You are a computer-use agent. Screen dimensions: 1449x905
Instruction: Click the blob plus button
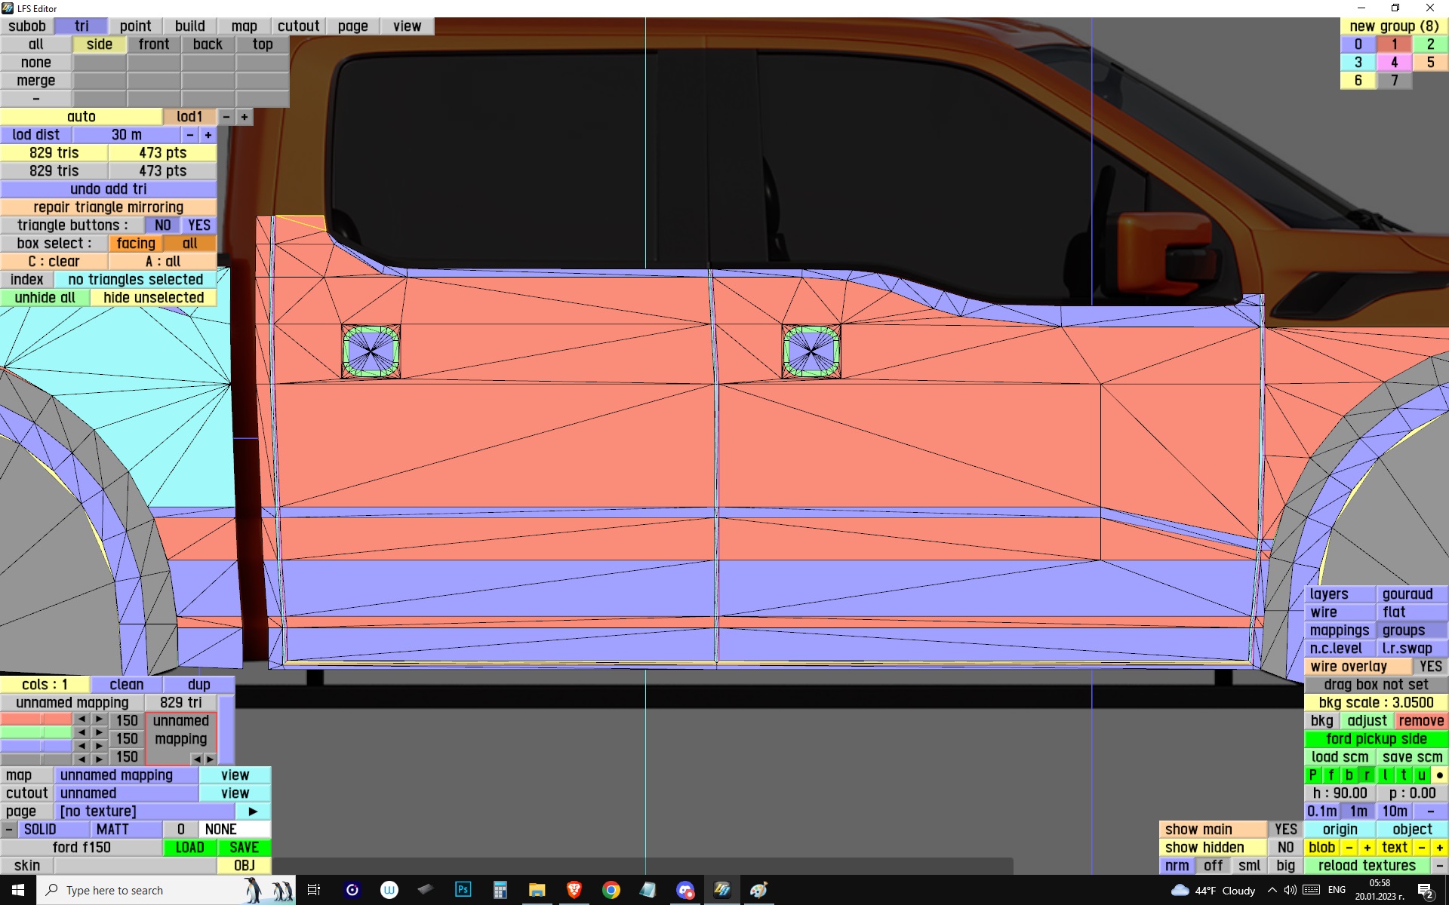[x=1367, y=848]
